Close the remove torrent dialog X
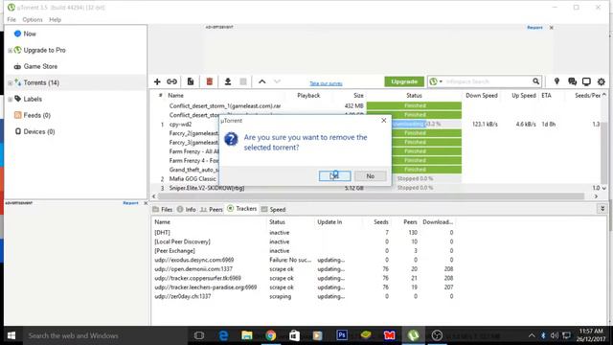The image size is (613, 345). tap(383, 120)
